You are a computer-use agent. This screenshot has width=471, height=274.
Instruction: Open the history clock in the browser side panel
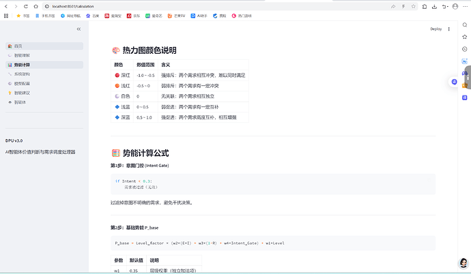(464, 49)
